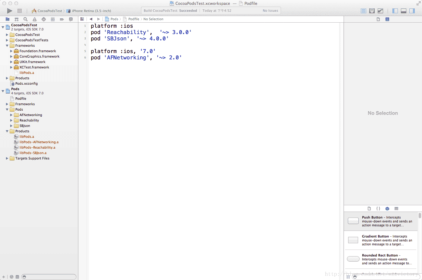Viewport: 422px width, 280px height.
Task: Choose the iPhone Retina (3.5-inch) destination
Action: pos(91,11)
